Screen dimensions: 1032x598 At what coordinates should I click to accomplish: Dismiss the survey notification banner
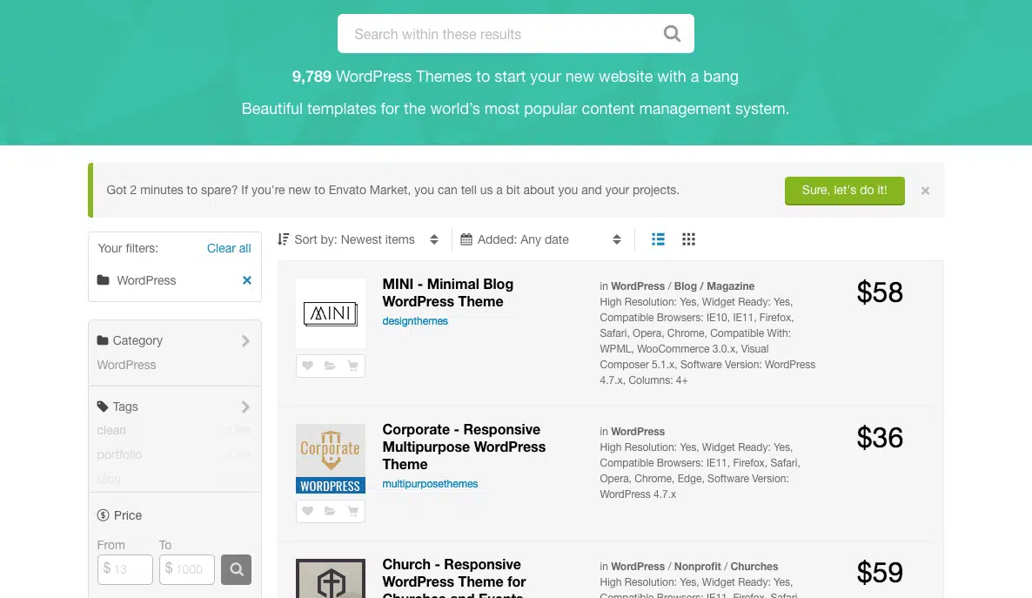[925, 191]
